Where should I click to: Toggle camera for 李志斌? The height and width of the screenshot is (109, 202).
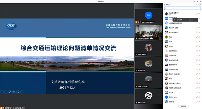[199, 93]
